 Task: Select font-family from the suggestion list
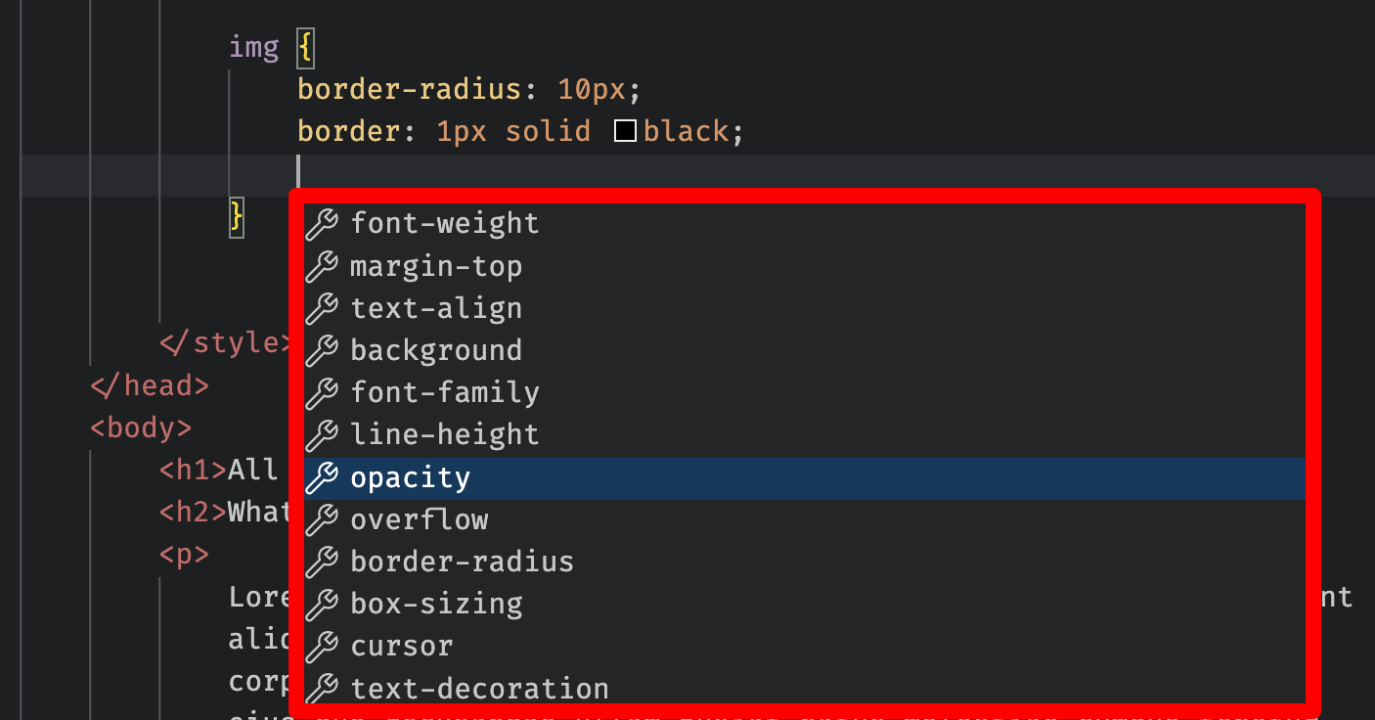click(445, 393)
